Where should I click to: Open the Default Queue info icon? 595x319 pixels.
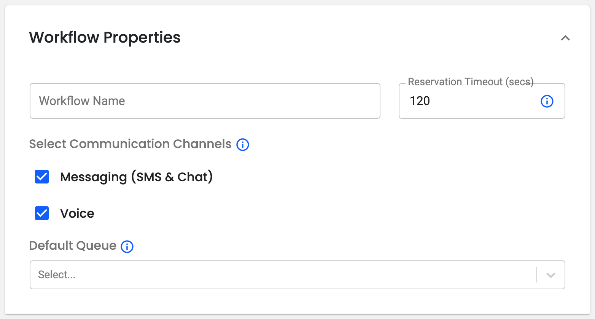coord(127,247)
